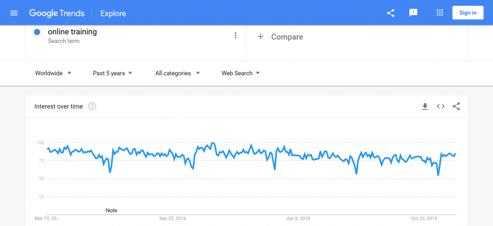Image resolution: width=493 pixels, height=226 pixels.
Task: Open the Web Search type dropdown
Action: coord(241,73)
